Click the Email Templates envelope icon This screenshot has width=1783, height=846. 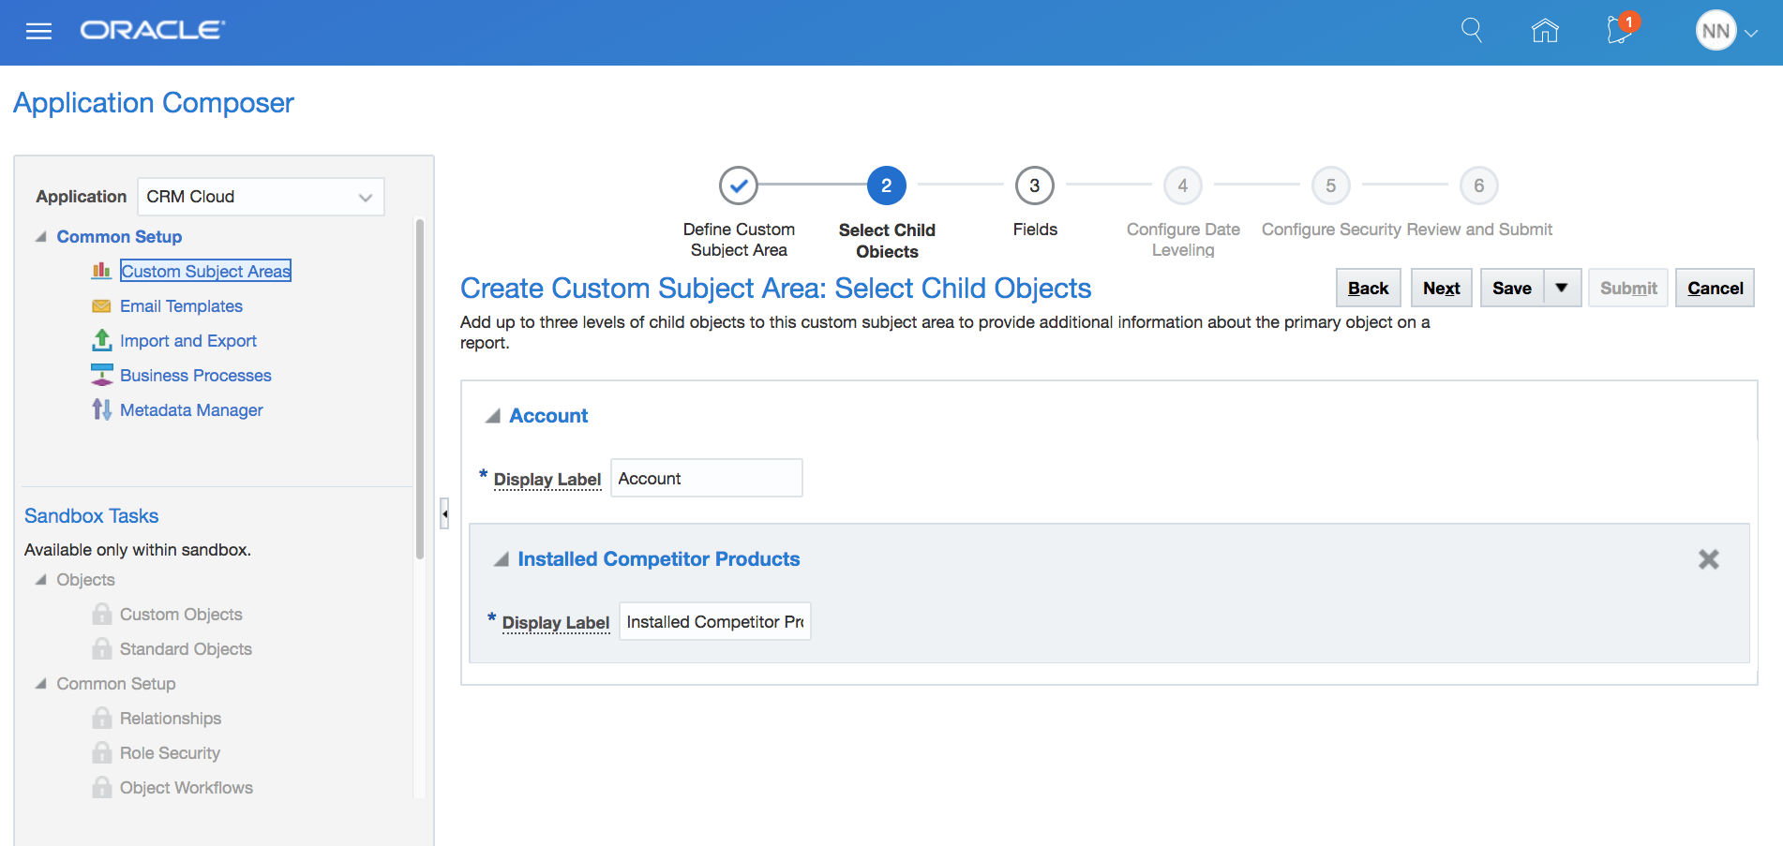[x=101, y=306]
